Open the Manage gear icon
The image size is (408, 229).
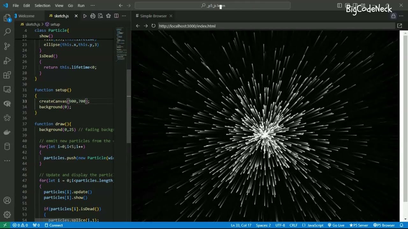[7, 215]
